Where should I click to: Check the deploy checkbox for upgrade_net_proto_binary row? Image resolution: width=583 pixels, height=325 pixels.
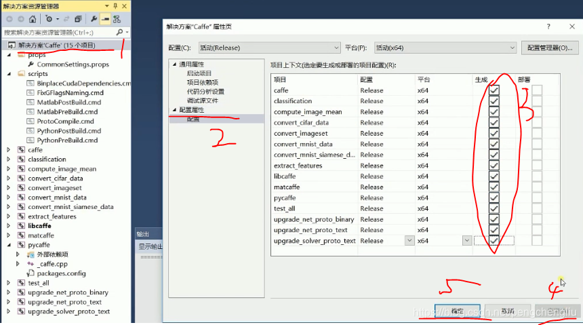[536, 219]
